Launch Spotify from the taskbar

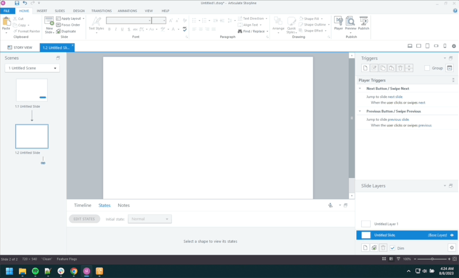pos(35,271)
